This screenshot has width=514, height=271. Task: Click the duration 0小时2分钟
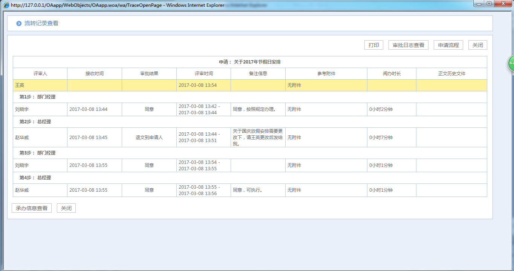coord(381,109)
